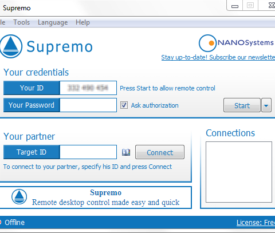Click the 'Connections' heading

(230, 133)
